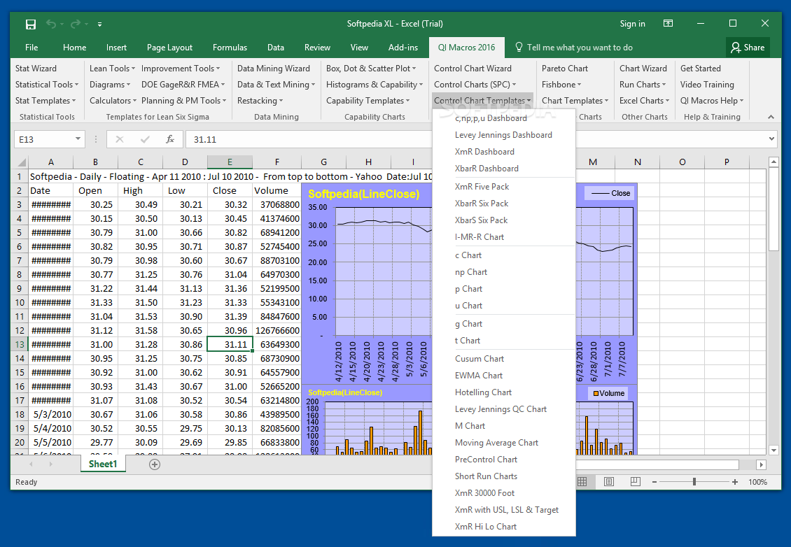Select np Chart entry
Screen dimensions: 791x547
(504, 272)
